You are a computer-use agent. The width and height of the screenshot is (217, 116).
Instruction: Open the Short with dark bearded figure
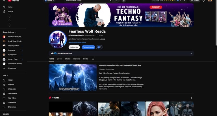pyautogui.click(x=133, y=109)
